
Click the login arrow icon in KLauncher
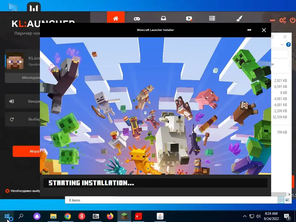pos(12,101)
